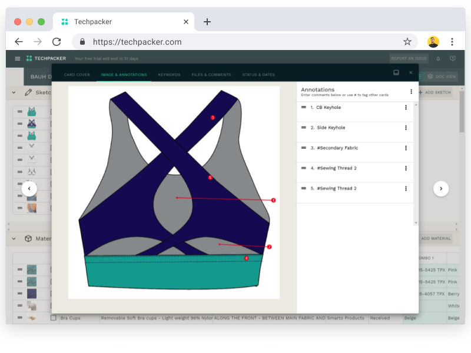Viewport: 471px width, 353px height.
Task: Grab the drag handle of #Secondary Fabric
Action: pyautogui.click(x=304, y=148)
